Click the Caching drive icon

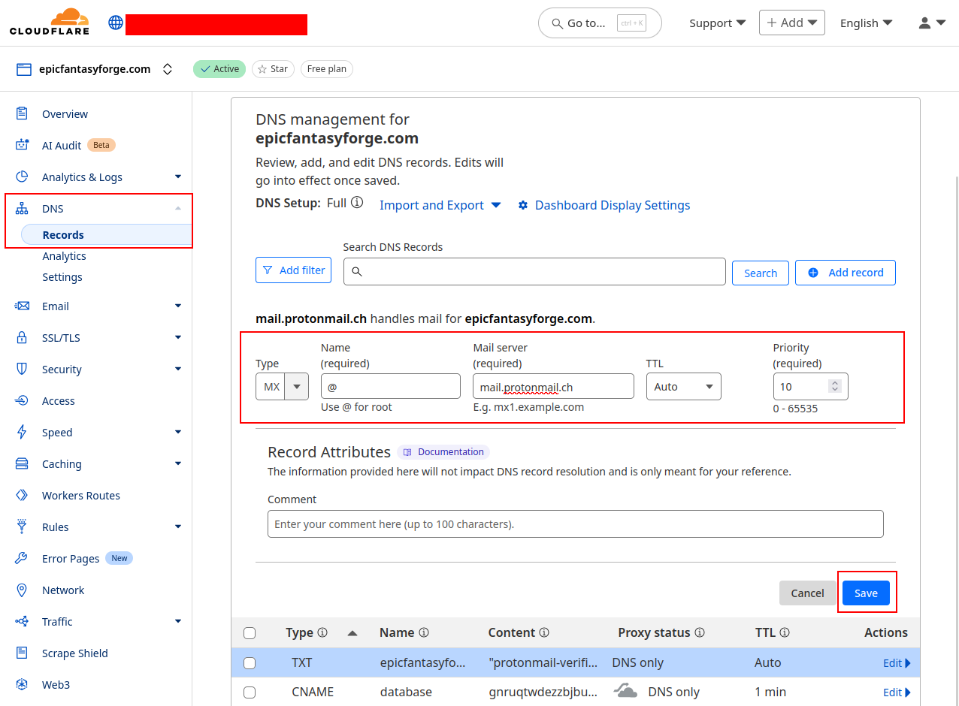pos(22,463)
